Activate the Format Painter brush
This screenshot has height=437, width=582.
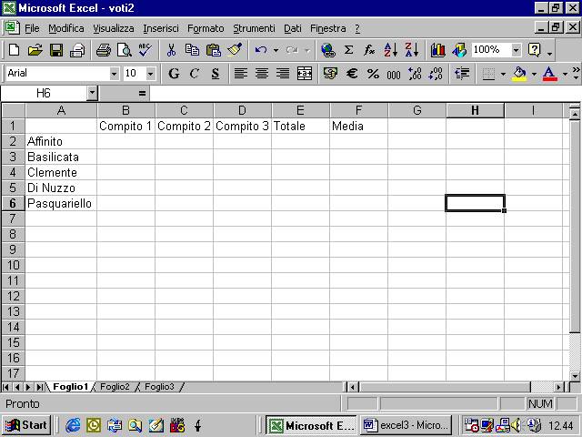235,50
